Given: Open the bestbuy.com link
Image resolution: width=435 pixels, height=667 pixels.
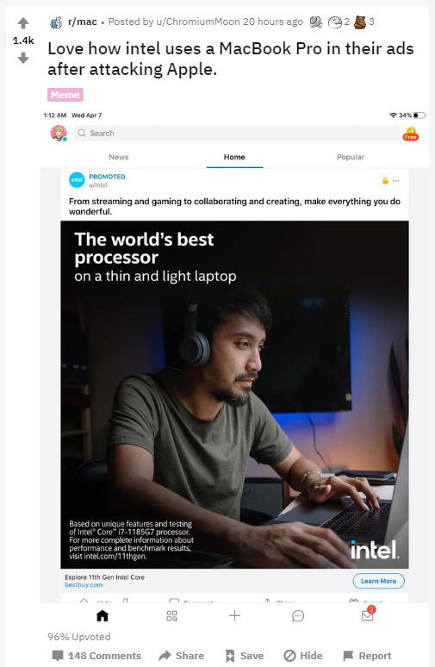Looking at the screenshot, I should coord(84,585).
